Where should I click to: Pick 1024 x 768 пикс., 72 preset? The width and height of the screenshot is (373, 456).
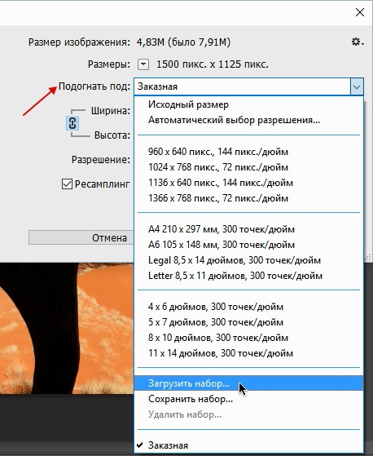(248, 167)
